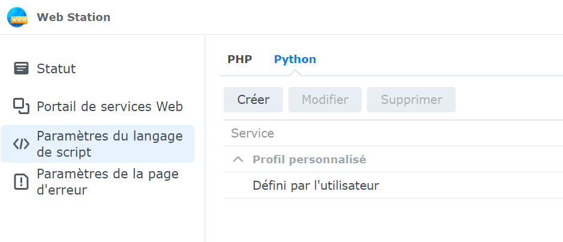Click the Statut sidebar icon

pyautogui.click(x=21, y=68)
